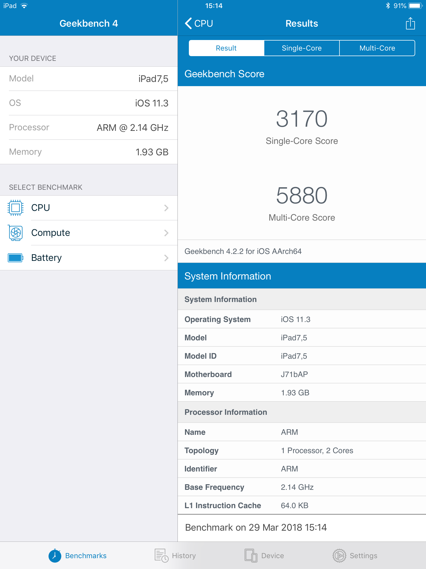Tap 'Geekbench 4.2.2 for iOS AArch64' text
Image resolution: width=426 pixels, height=569 pixels.
coord(243,251)
